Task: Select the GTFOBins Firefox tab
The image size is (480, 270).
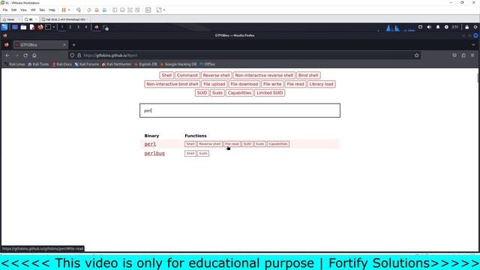Action: click(40, 45)
